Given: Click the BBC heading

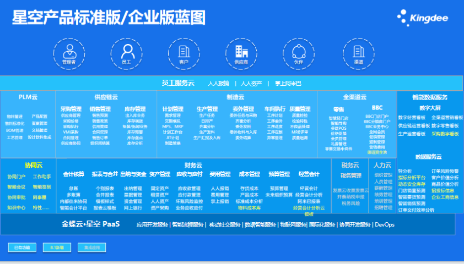Looking at the screenshot, I should [377, 108].
